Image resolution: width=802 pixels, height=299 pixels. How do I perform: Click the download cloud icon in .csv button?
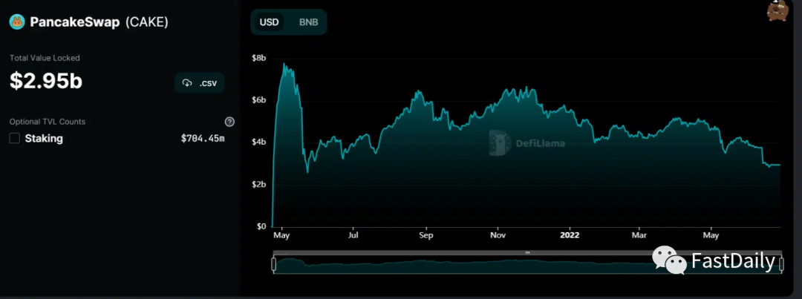[x=186, y=83]
